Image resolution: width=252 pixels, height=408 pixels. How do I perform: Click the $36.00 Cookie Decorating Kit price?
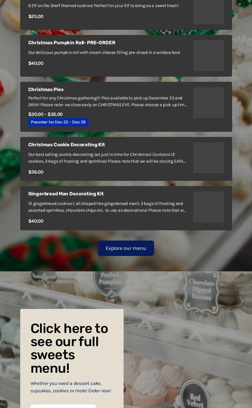pos(36,172)
